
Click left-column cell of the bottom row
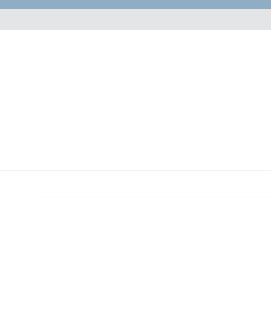19,301
